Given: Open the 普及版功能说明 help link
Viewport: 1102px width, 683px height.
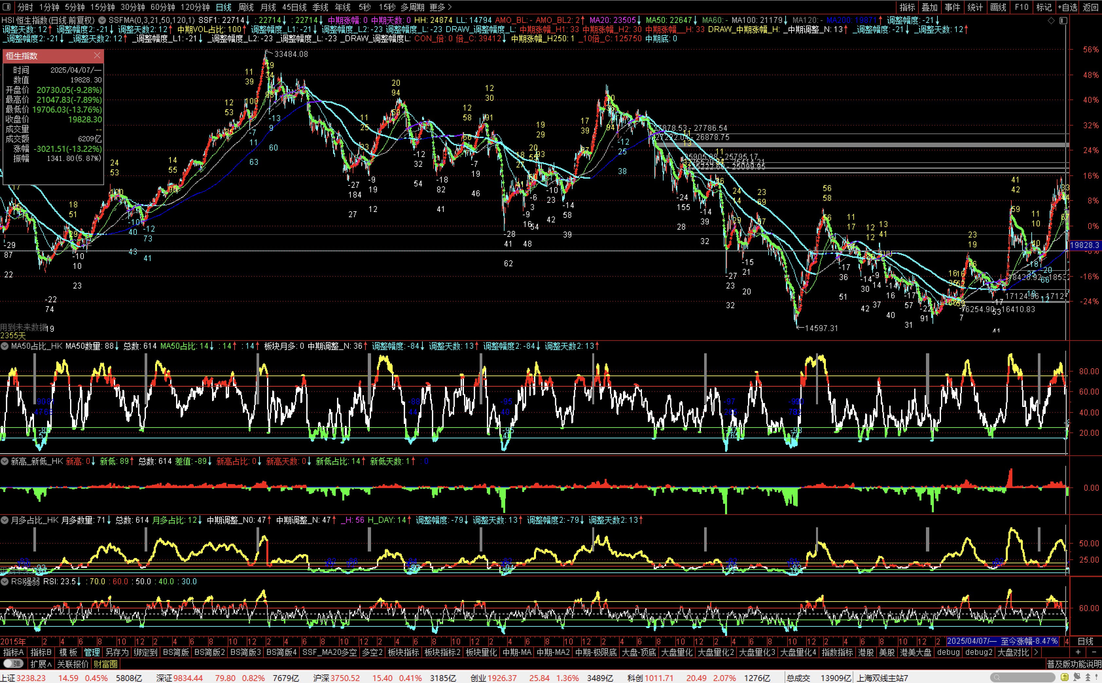Looking at the screenshot, I should (x=1074, y=664).
